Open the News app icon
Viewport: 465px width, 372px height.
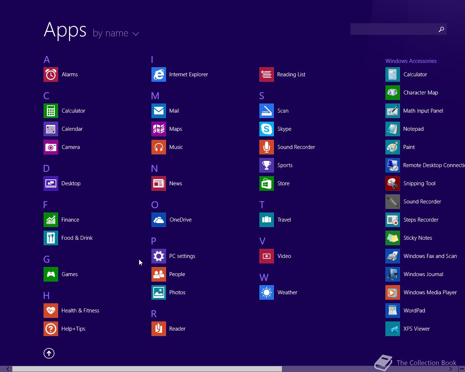click(x=159, y=183)
